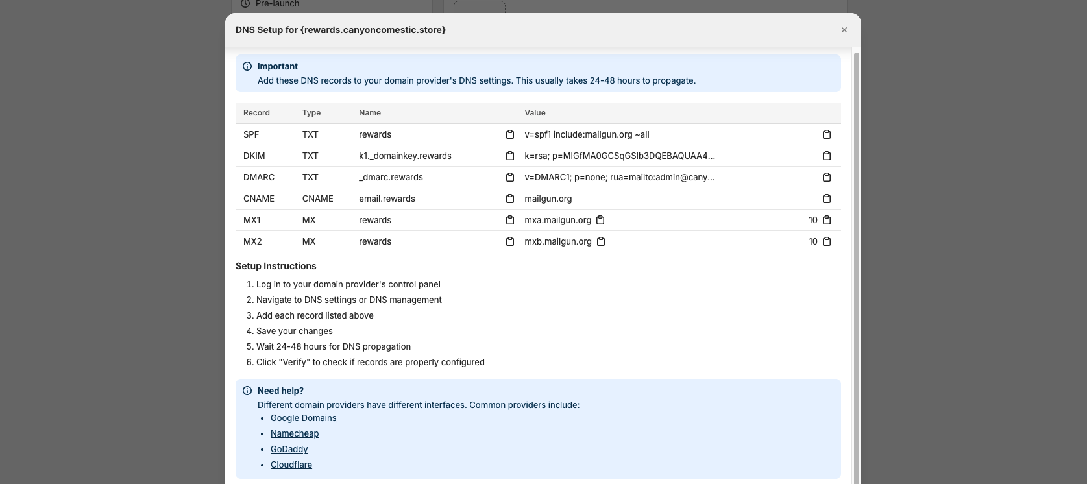Copy the DMARC v=DMARC1 value
The image size is (1087, 484).
coord(826,177)
